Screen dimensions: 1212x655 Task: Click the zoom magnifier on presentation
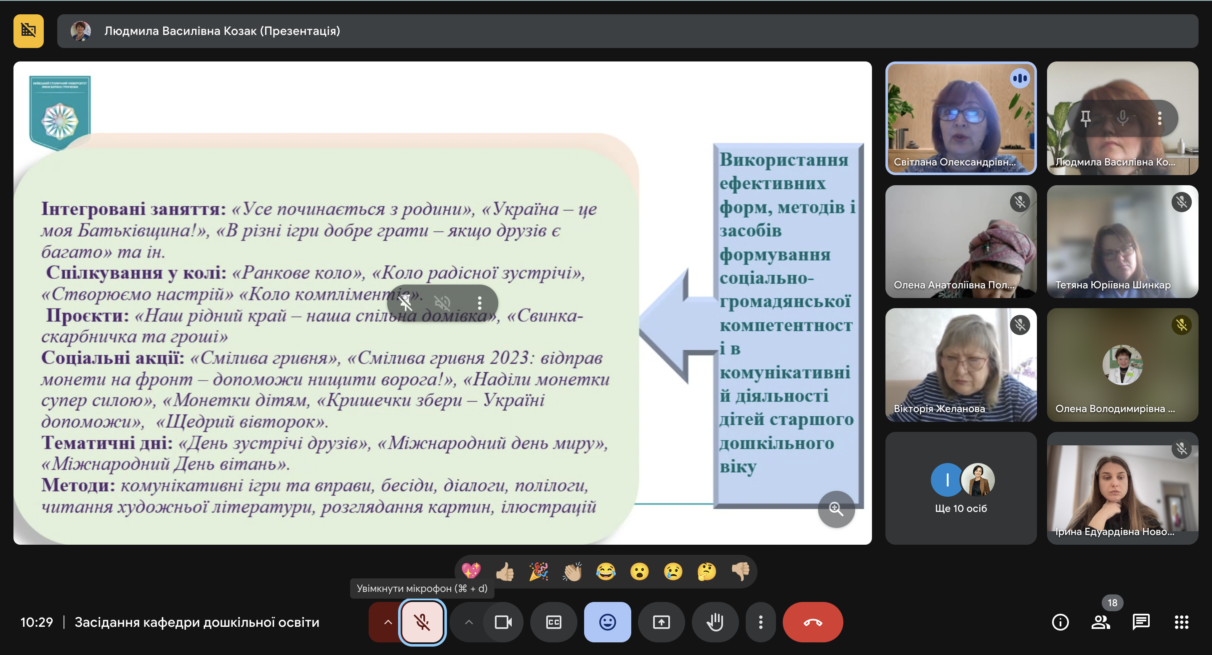tap(836, 509)
